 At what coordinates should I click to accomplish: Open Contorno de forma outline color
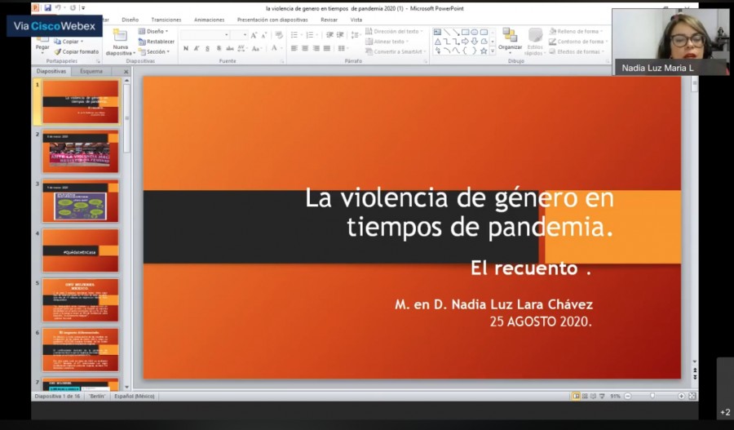(x=578, y=42)
